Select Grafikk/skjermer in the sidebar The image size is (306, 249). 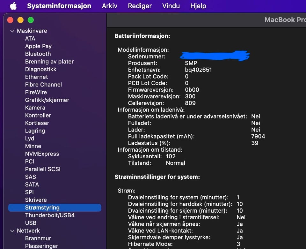coord(47,100)
